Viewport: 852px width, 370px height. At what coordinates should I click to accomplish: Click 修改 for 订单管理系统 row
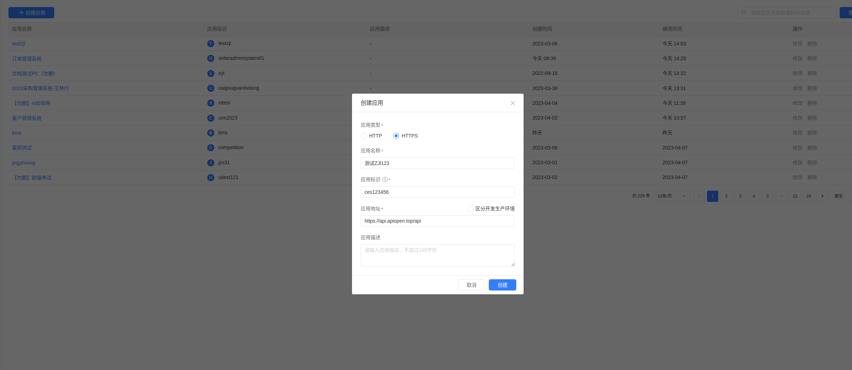click(x=797, y=58)
